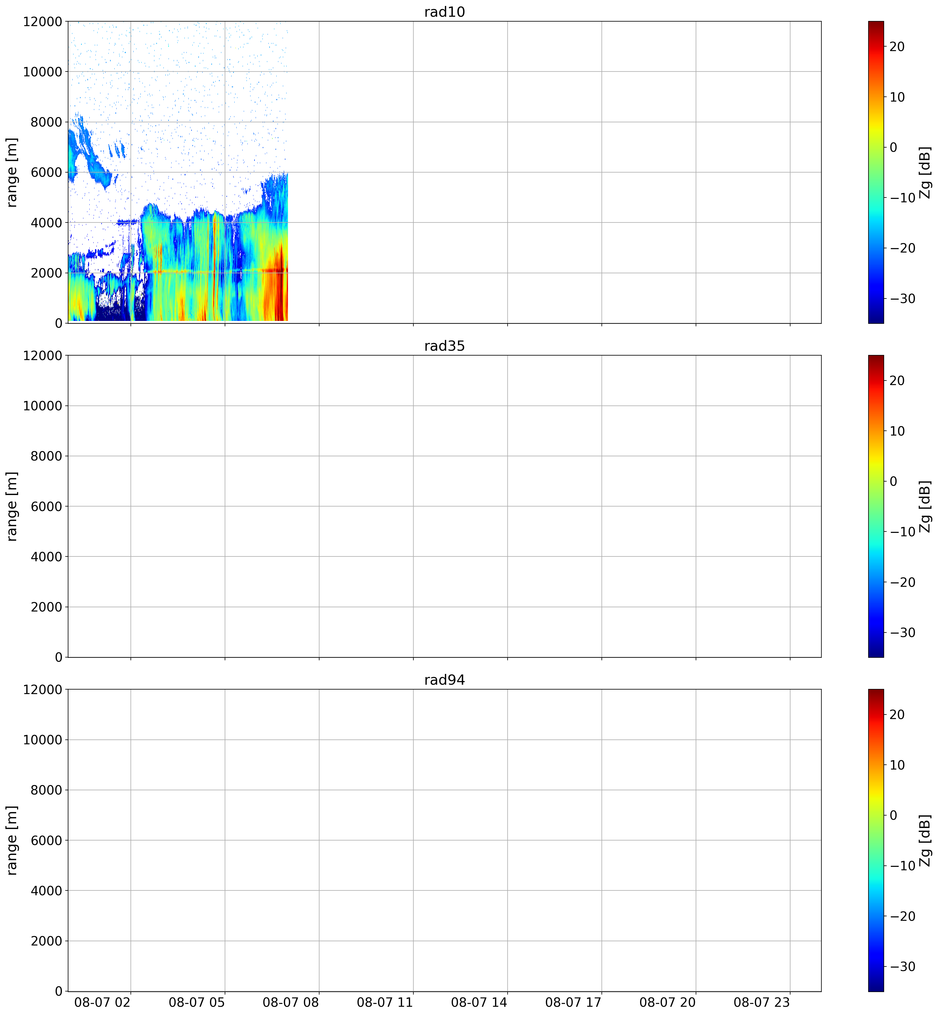This screenshot has height=1015, width=938.
Task: Click the rad10 Zg [dB] colorbar label
Action: click(925, 173)
